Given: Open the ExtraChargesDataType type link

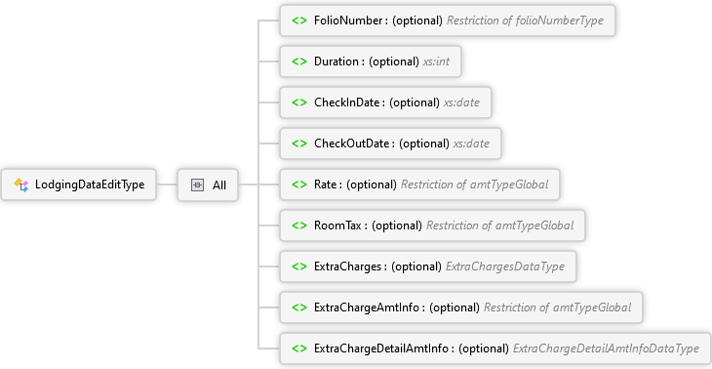Looking at the screenshot, I should pyautogui.click(x=505, y=266).
